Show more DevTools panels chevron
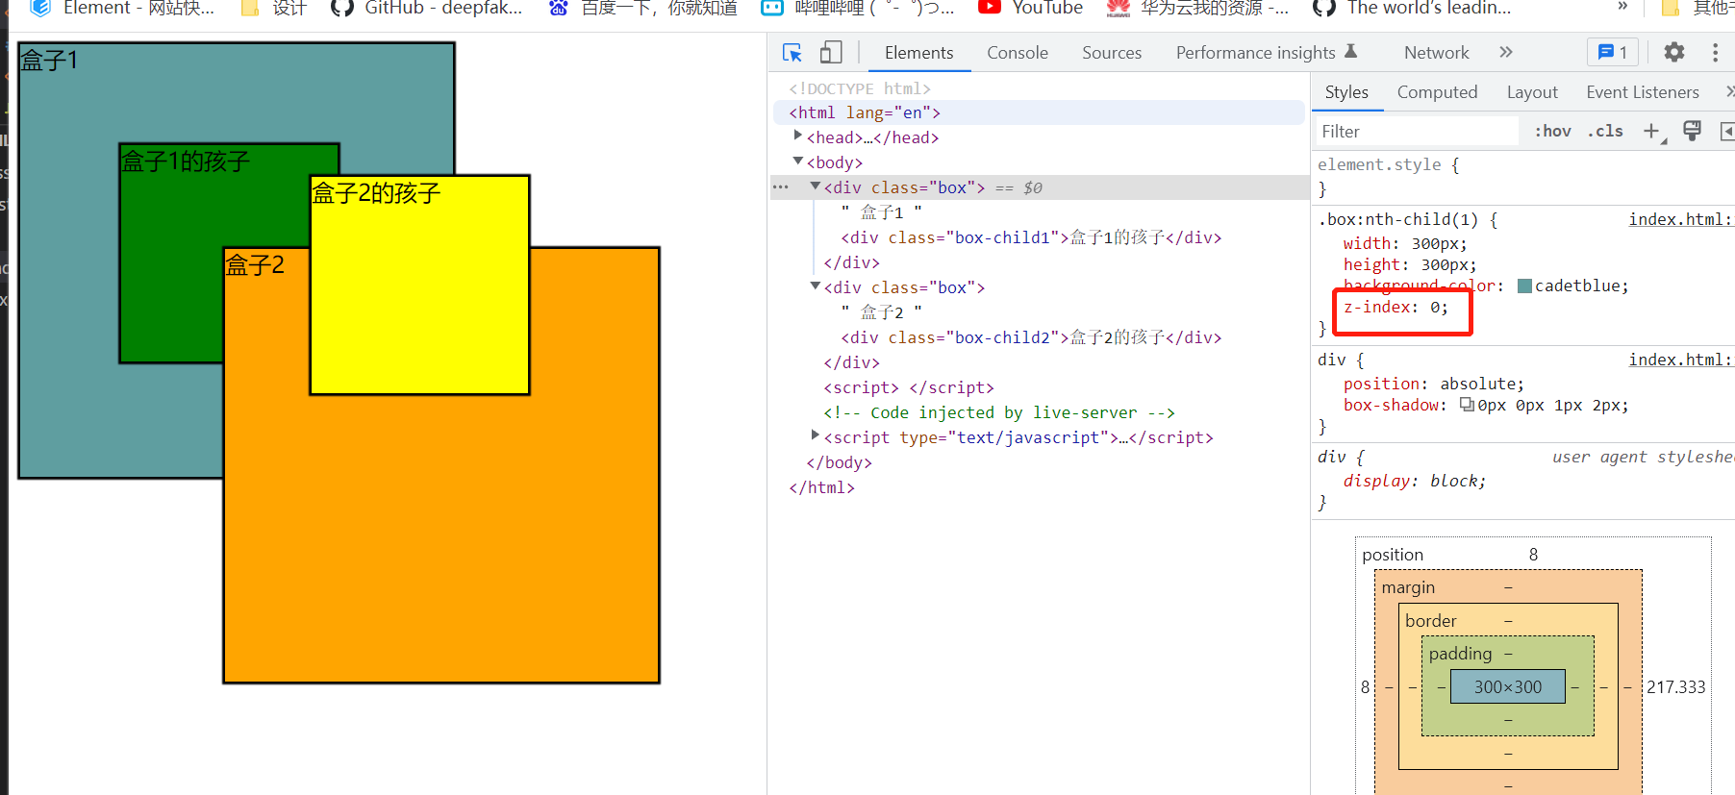 click(1506, 53)
